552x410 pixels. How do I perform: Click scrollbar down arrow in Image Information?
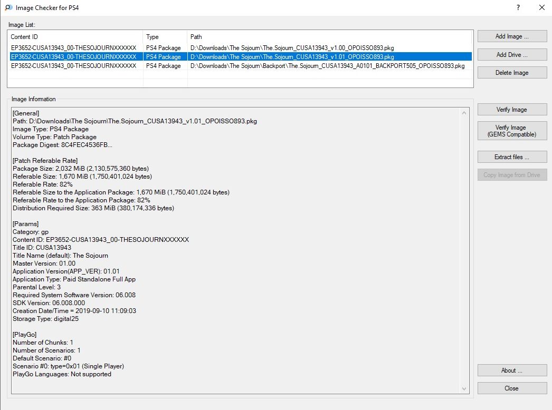pyautogui.click(x=464, y=389)
